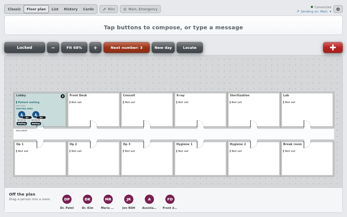Click the Hallway label
The height and width of the screenshot is (217, 347).
[22, 131]
